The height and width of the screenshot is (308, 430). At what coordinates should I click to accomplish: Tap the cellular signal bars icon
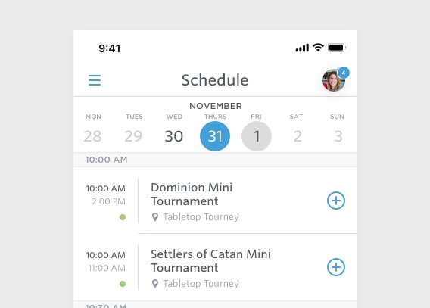[302, 48]
